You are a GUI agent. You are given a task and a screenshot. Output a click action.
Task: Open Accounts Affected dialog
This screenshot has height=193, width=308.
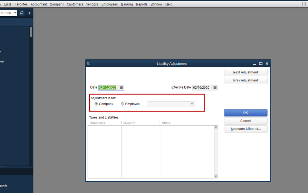pyautogui.click(x=245, y=129)
